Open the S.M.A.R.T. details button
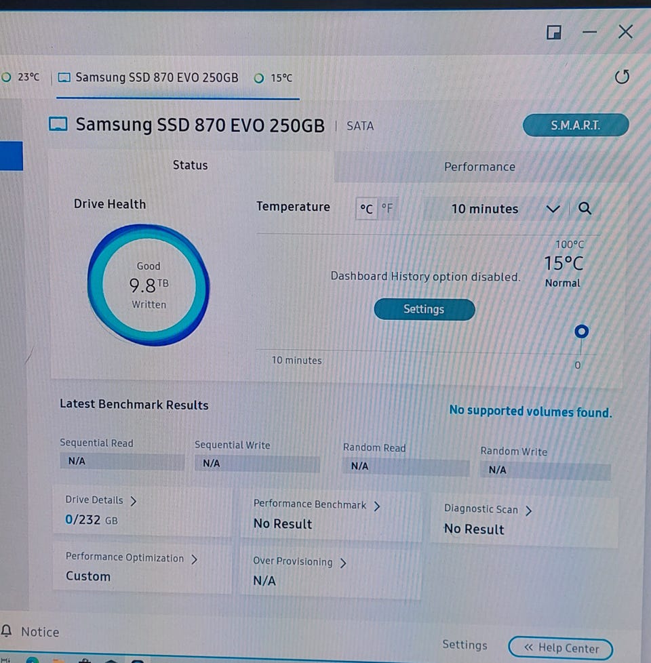Screen dimensions: 651x663 pos(576,125)
